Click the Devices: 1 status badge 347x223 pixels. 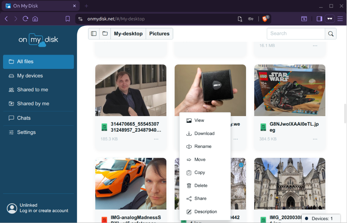click(x=321, y=219)
